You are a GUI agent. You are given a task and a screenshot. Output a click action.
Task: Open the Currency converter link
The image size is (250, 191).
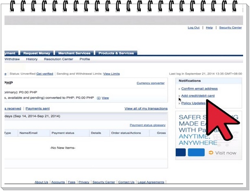[151, 83]
